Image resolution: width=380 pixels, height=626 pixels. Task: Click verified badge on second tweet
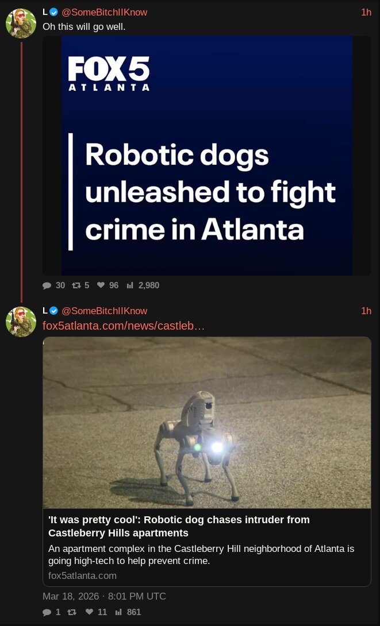[54, 311]
